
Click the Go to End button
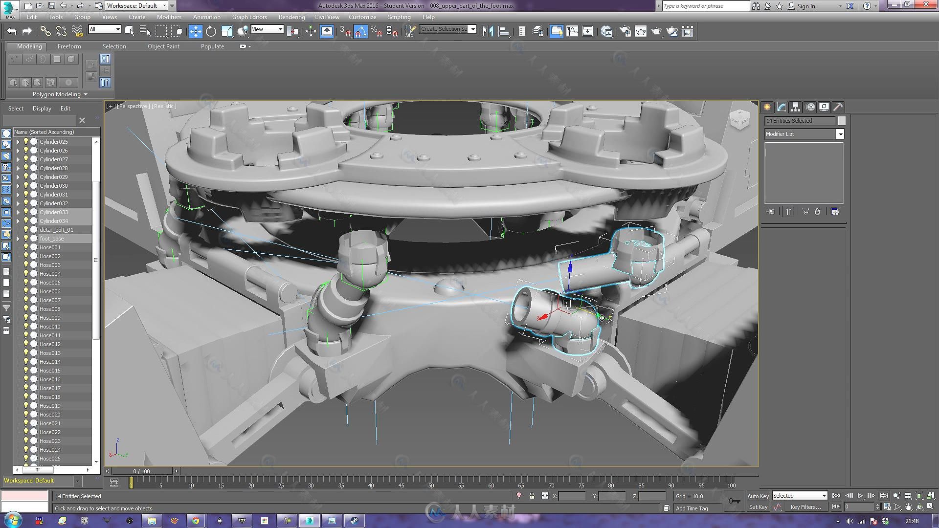pyautogui.click(x=884, y=496)
